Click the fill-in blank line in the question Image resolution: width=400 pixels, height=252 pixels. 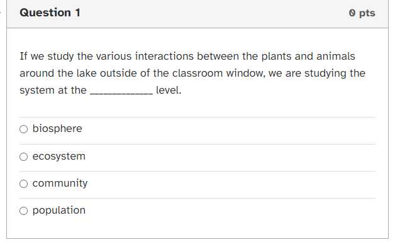121,91
